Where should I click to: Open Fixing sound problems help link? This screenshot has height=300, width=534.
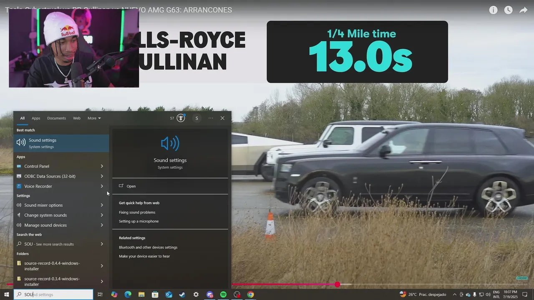click(x=137, y=212)
